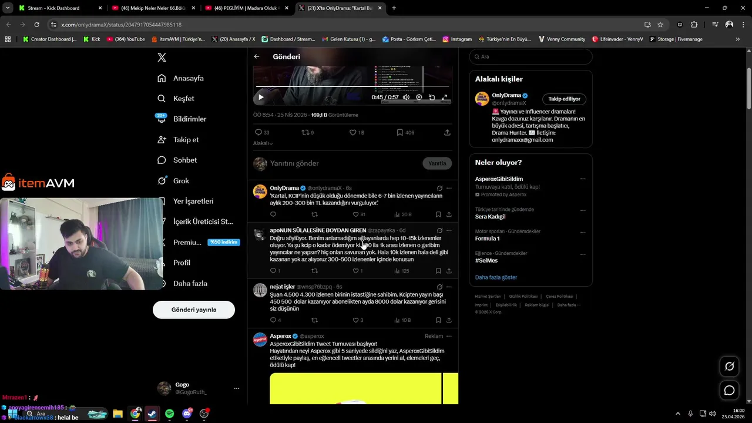Open Grok from the sidebar
This screenshot has height=423, width=752.
[173, 180]
